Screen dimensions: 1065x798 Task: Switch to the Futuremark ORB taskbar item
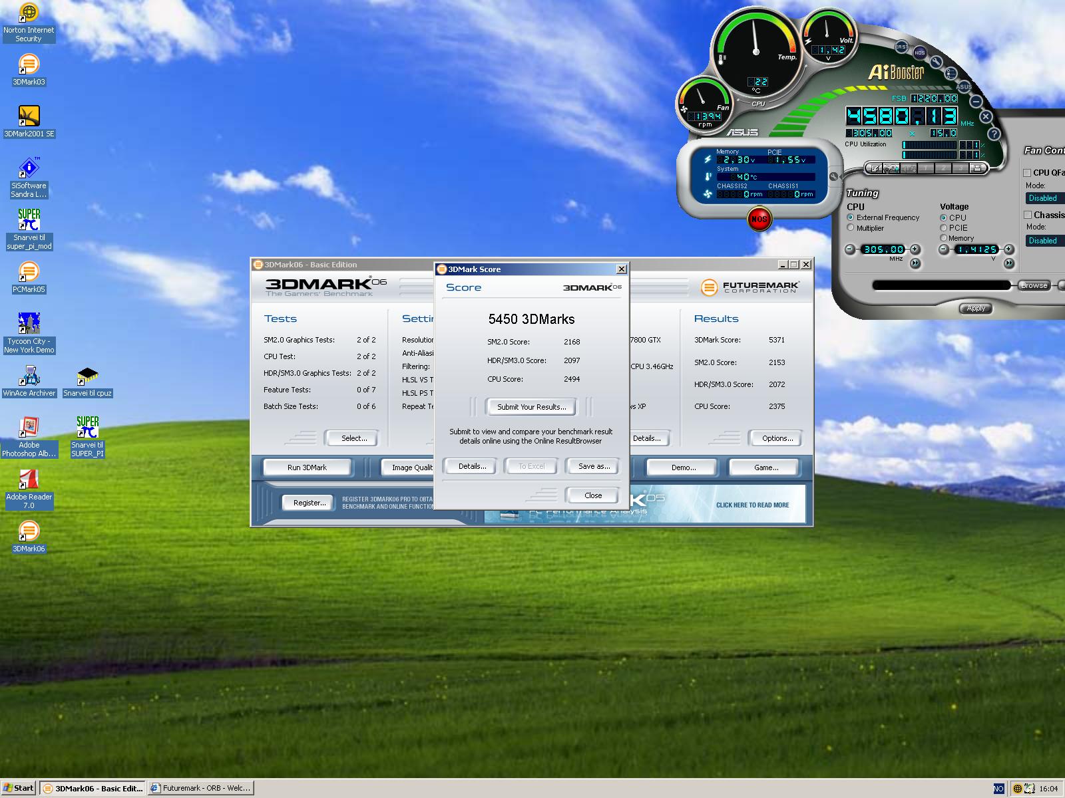click(200, 789)
